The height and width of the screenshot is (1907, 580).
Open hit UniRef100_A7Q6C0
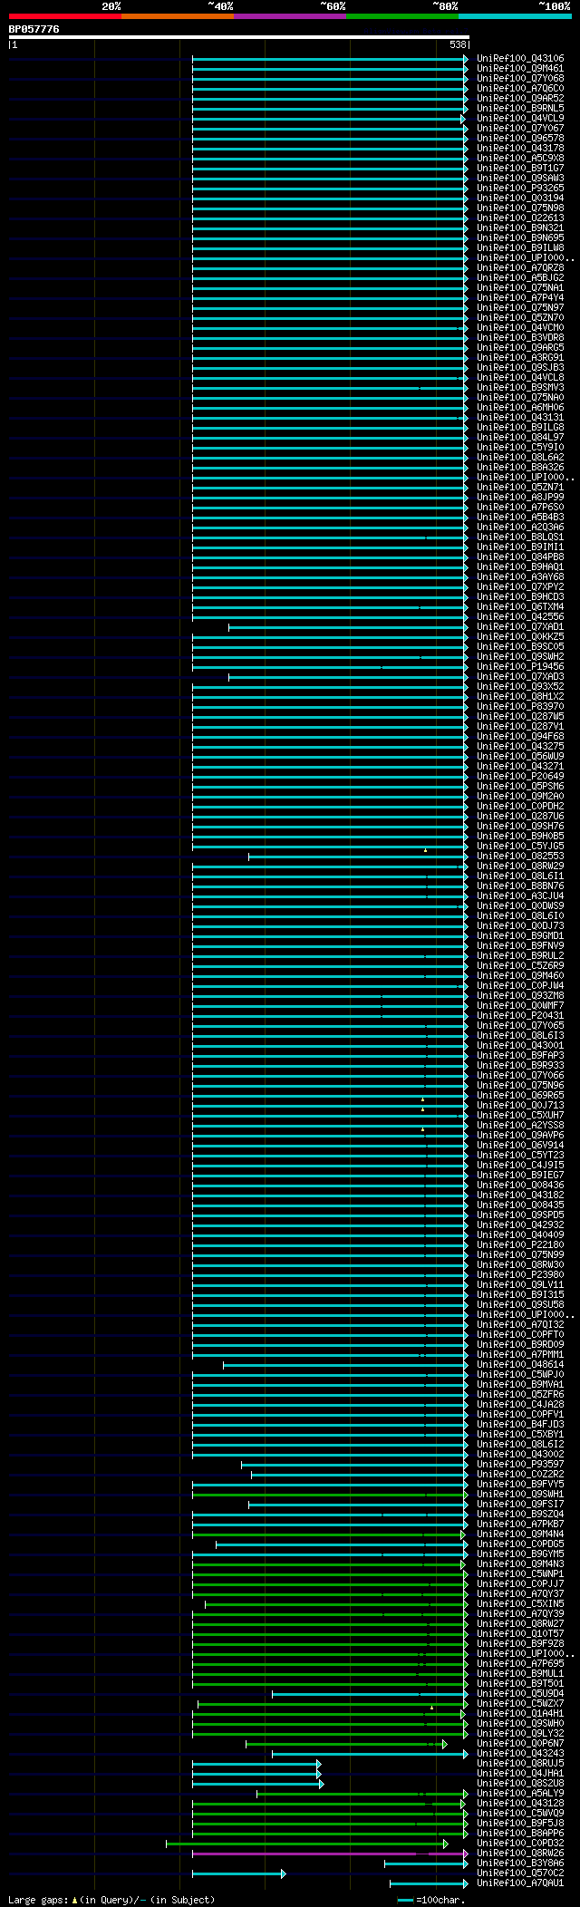click(x=520, y=89)
